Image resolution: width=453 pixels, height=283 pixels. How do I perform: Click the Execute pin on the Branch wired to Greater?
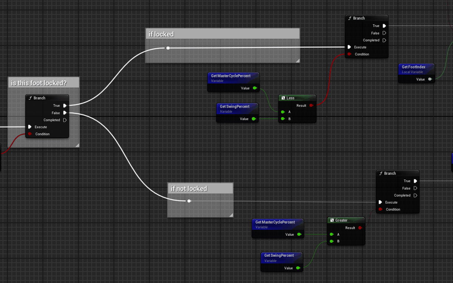pyautogui.click(x=381, y=202)
